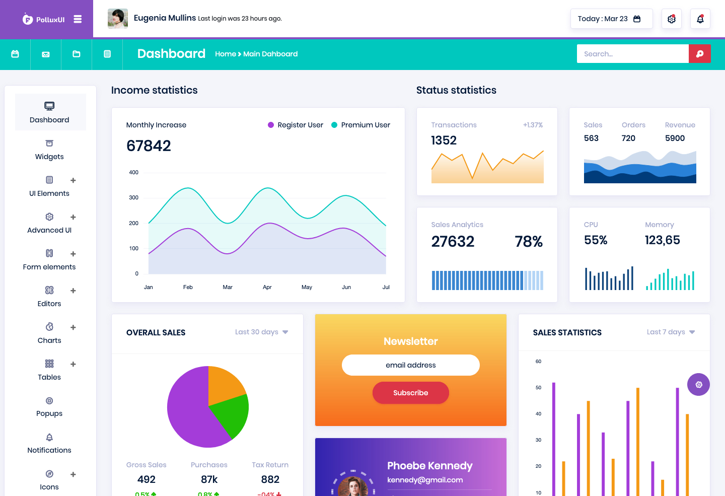Screen dimensions: 725x496
Task: Open the Last 7 days dropdown
Action: pos(671,332)
